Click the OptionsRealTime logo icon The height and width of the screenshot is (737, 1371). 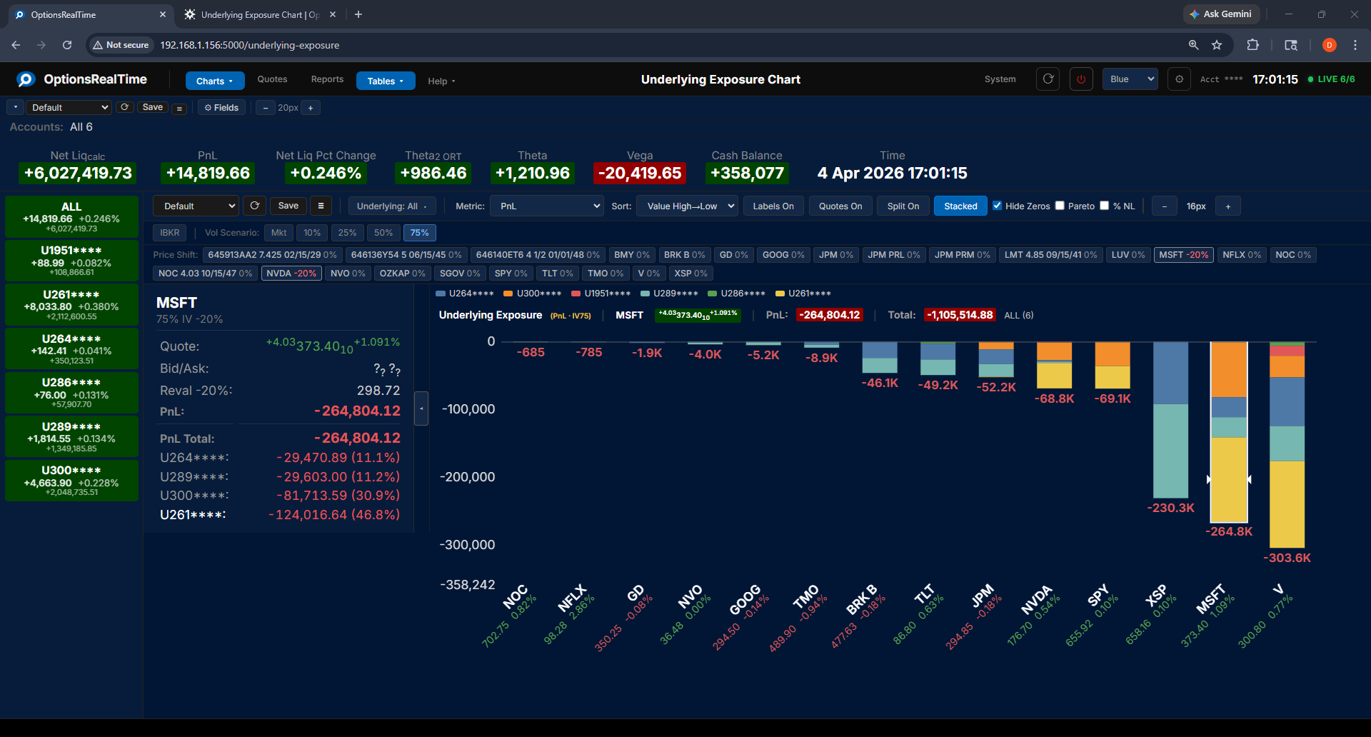coord(26,79)
